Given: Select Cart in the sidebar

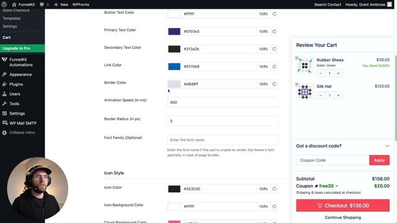Looking at the screenshot, I should (x=7, y=37).
